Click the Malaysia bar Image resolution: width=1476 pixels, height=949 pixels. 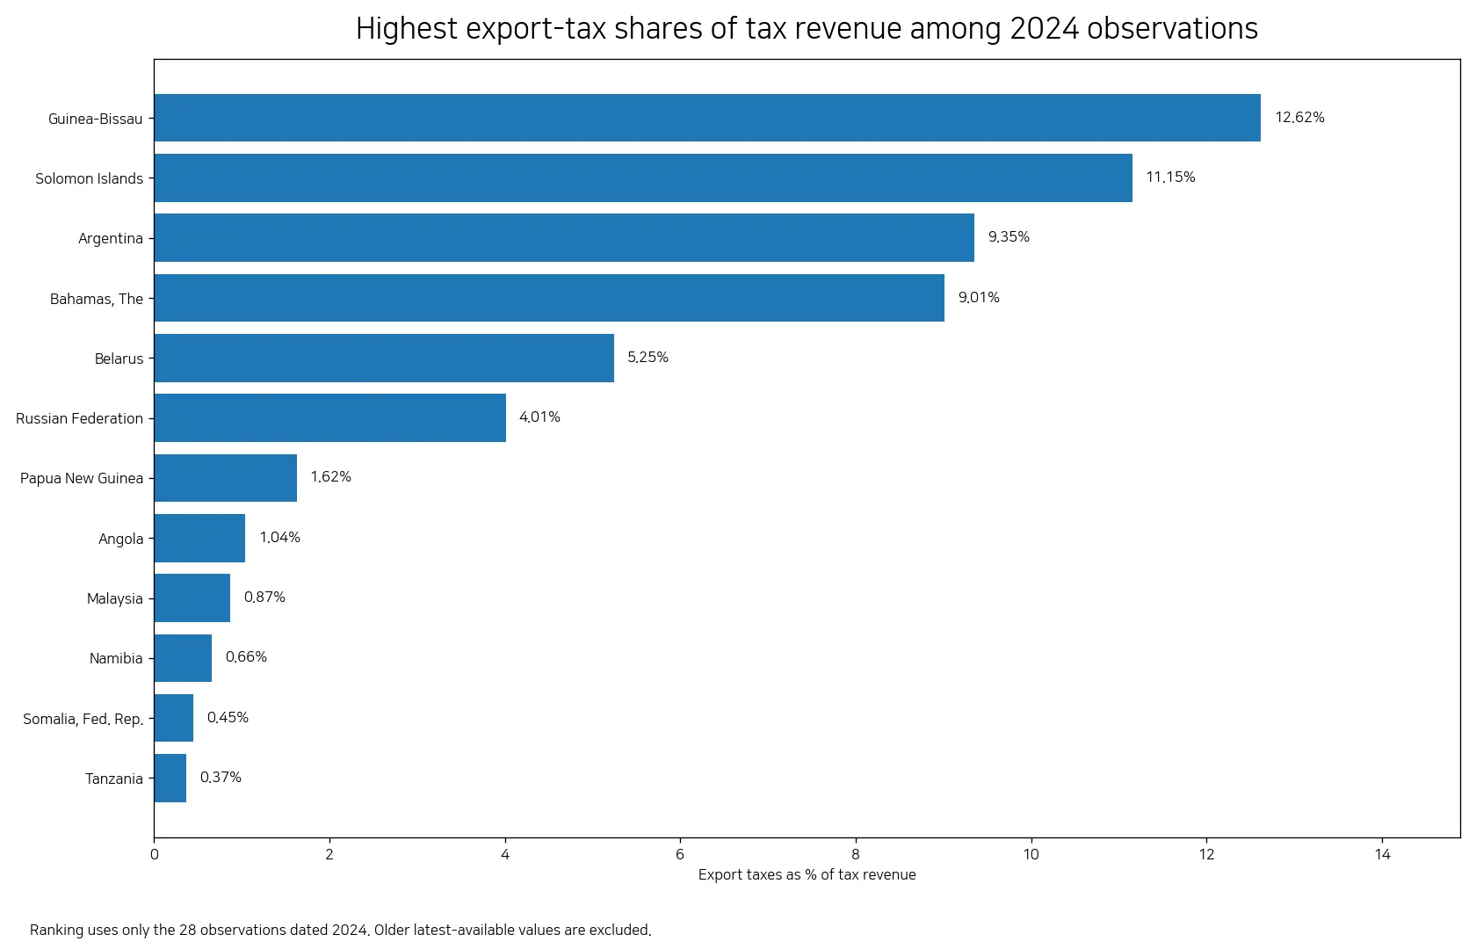(192, 598)
